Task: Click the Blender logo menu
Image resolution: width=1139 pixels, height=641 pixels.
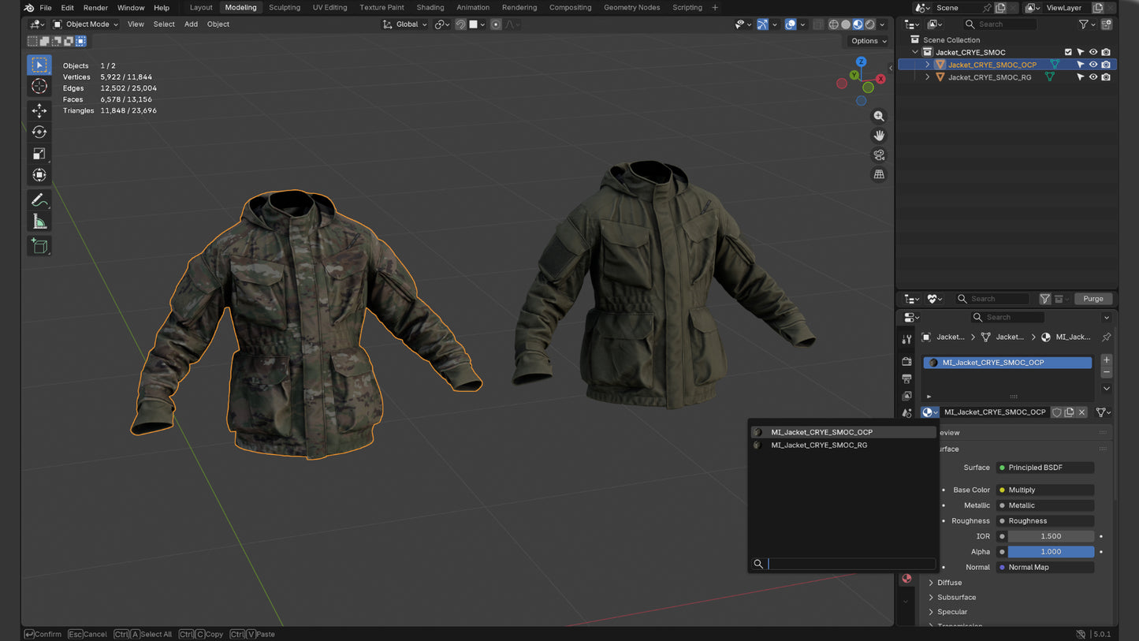Action: [x=28, y=8]
